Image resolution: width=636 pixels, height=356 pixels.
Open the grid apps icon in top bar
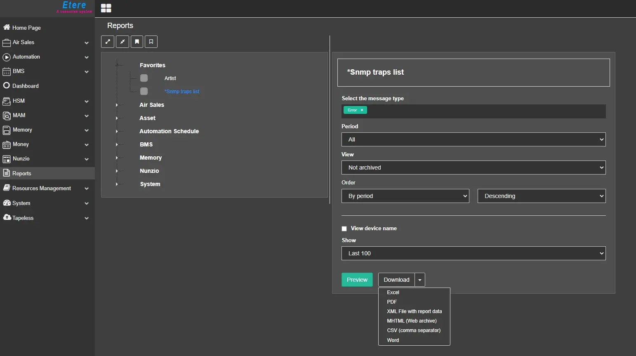106,8
